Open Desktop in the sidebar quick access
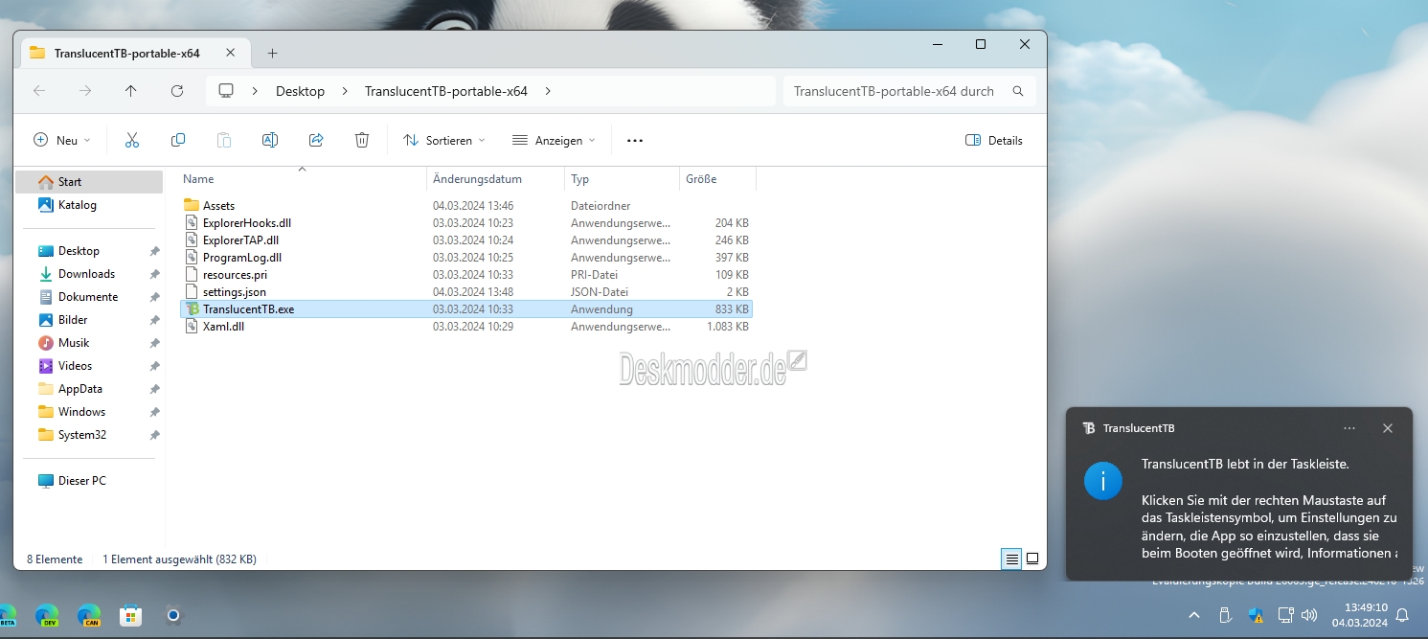Screen dimensions: 1428x639 [89, 251]
